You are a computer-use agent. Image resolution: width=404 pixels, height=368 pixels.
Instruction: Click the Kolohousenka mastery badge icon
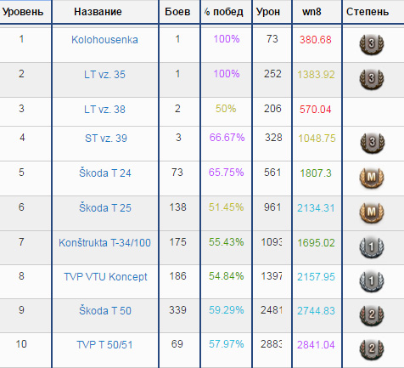click(x=372, y=44)
